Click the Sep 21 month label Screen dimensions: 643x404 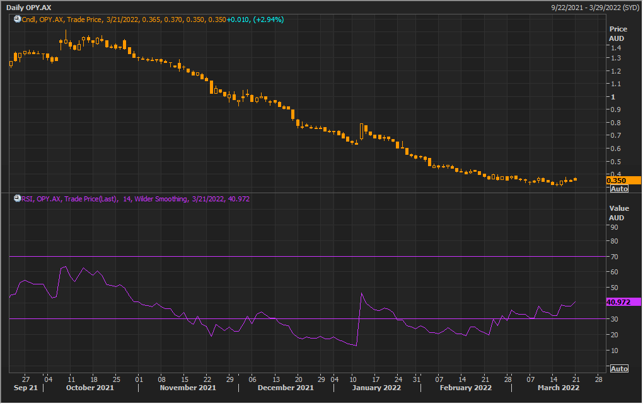coord(25,388)
